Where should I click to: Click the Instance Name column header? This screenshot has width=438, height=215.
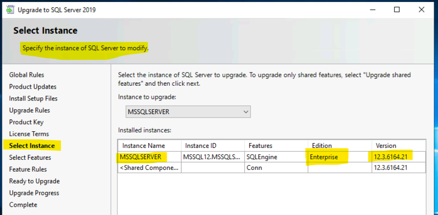coord(150,145)
